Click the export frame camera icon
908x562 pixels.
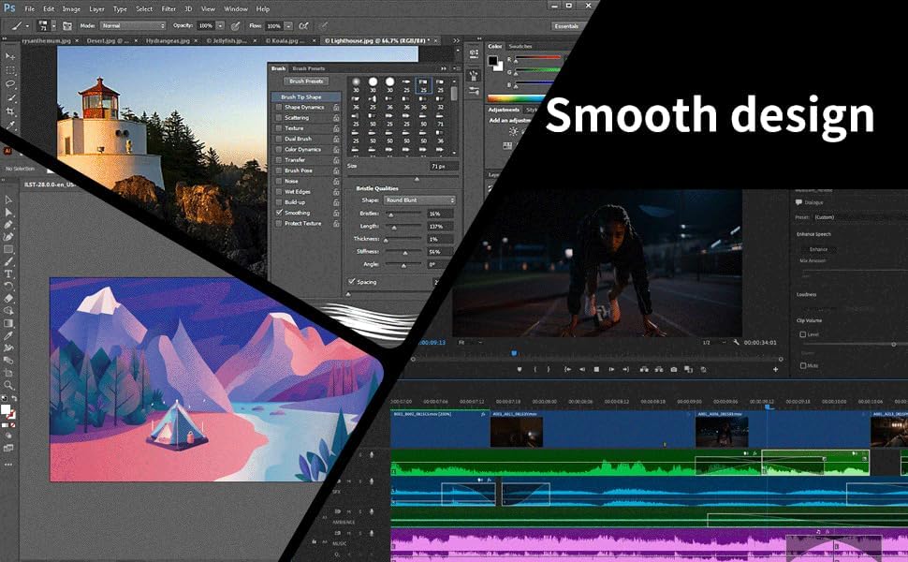coord(673,369)
